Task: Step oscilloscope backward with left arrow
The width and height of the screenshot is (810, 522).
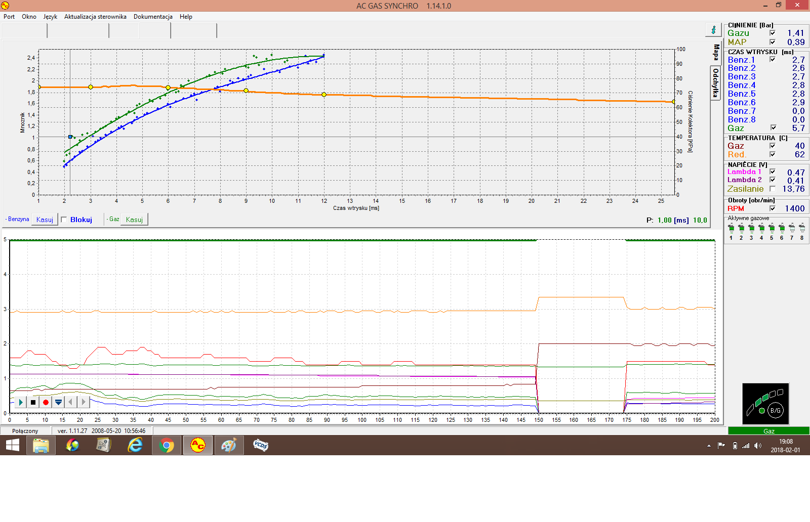Action: click(x=71, y=402)
